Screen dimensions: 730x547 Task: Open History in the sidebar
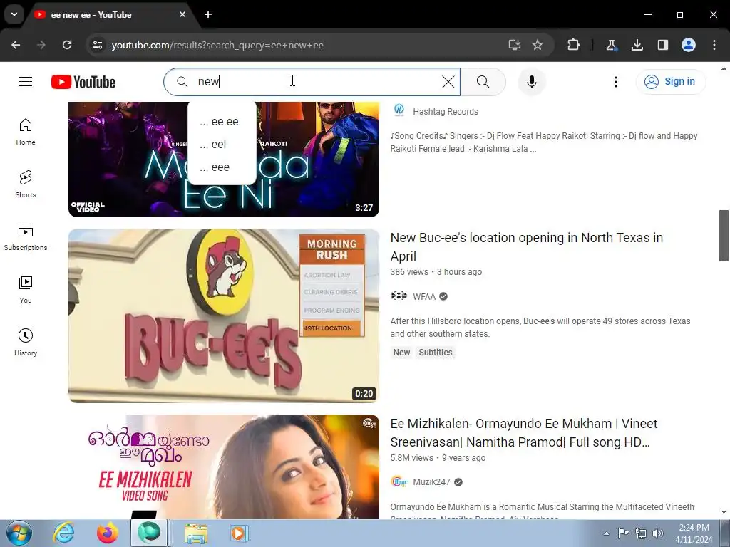[26, 343]
